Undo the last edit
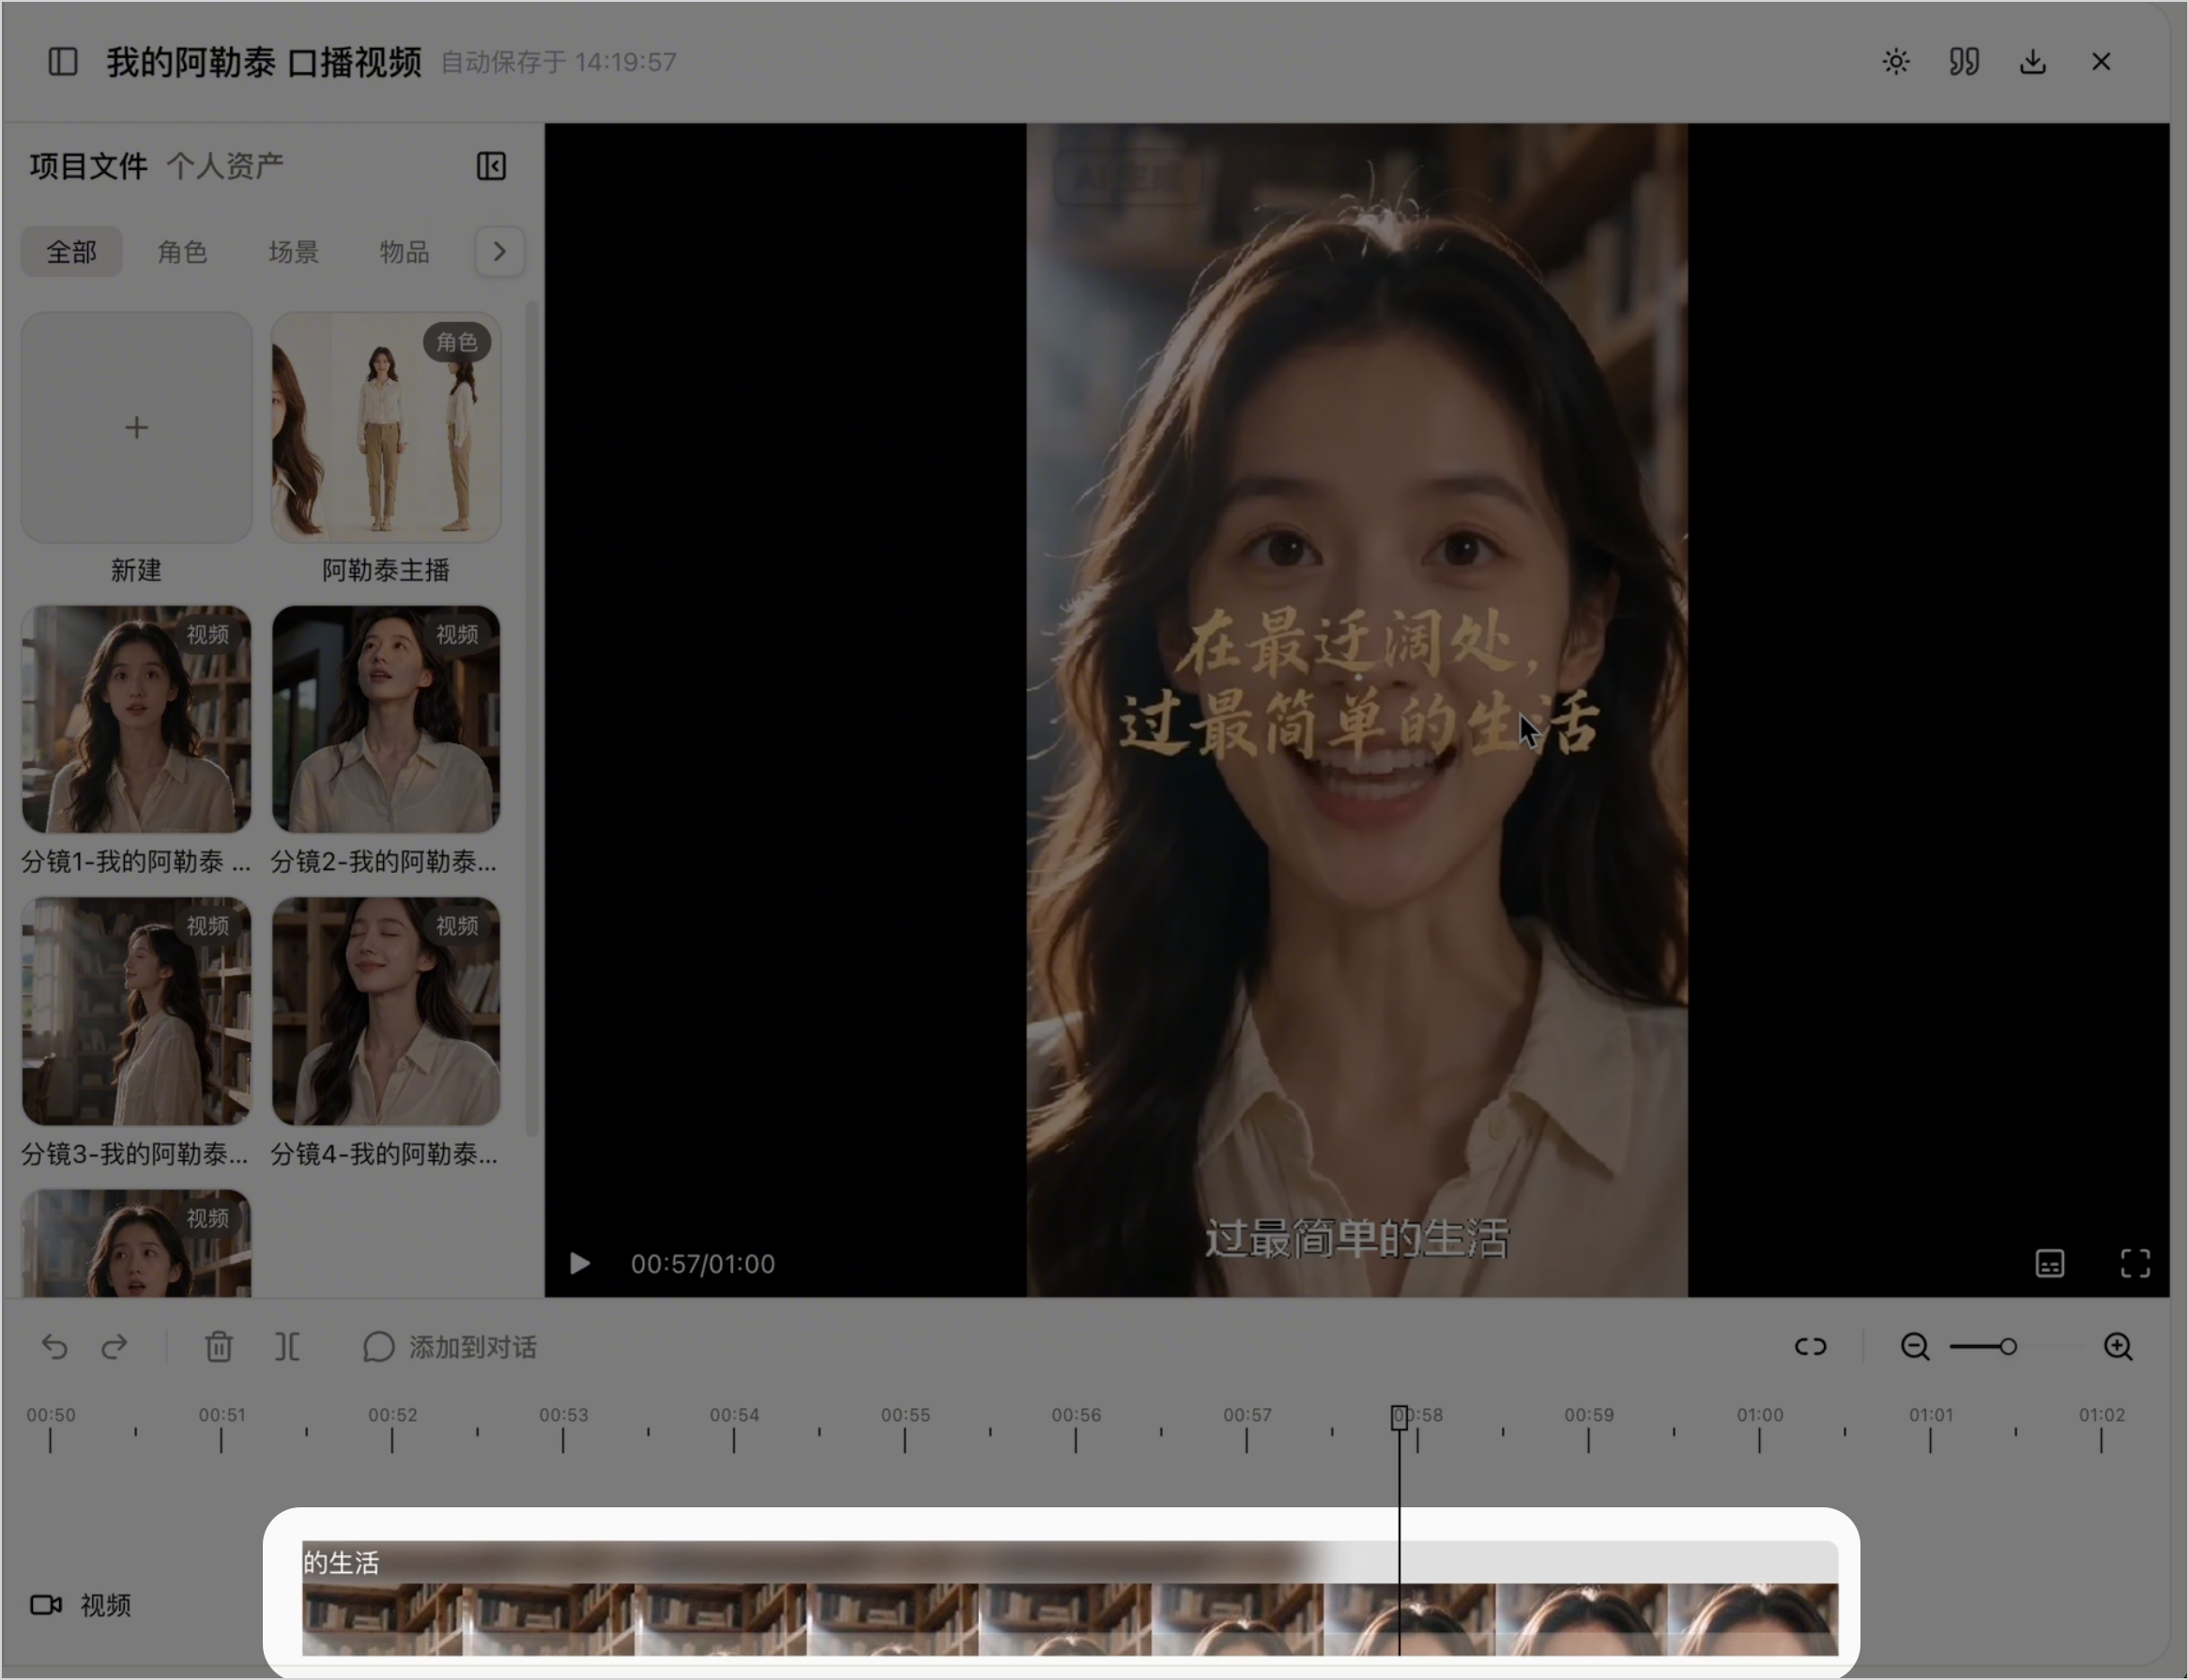 [55, 1347]
